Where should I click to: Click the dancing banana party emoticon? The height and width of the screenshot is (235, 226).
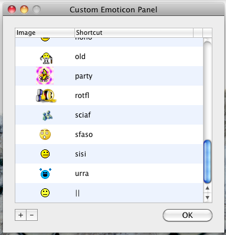[45, 76]
